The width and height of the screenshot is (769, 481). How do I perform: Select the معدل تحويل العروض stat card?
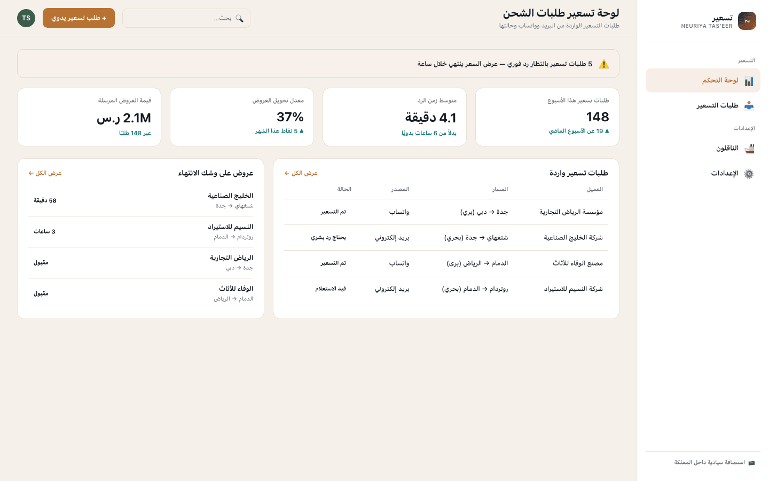coord(242,117)
